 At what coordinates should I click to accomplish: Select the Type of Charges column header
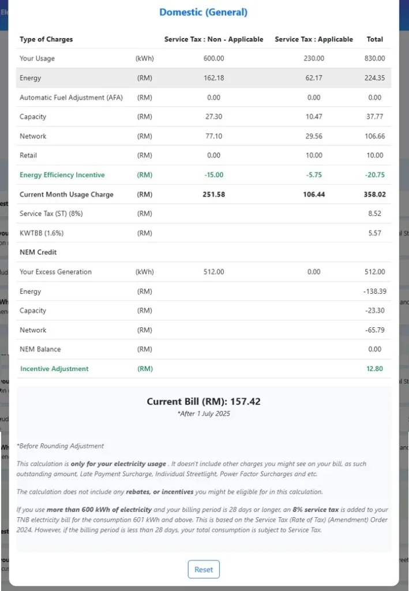46,39
